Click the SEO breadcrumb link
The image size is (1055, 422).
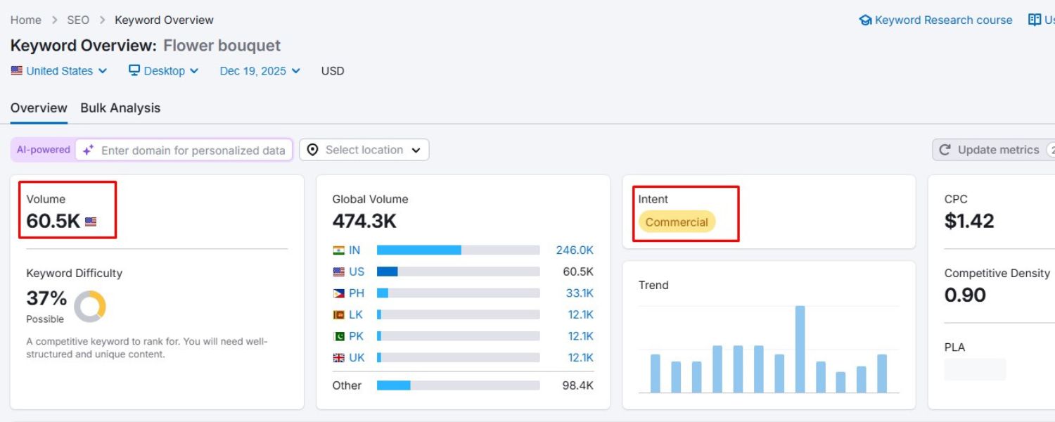[78, 20]
